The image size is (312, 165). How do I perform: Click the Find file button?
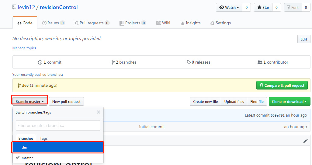click(x=257, y=101)
